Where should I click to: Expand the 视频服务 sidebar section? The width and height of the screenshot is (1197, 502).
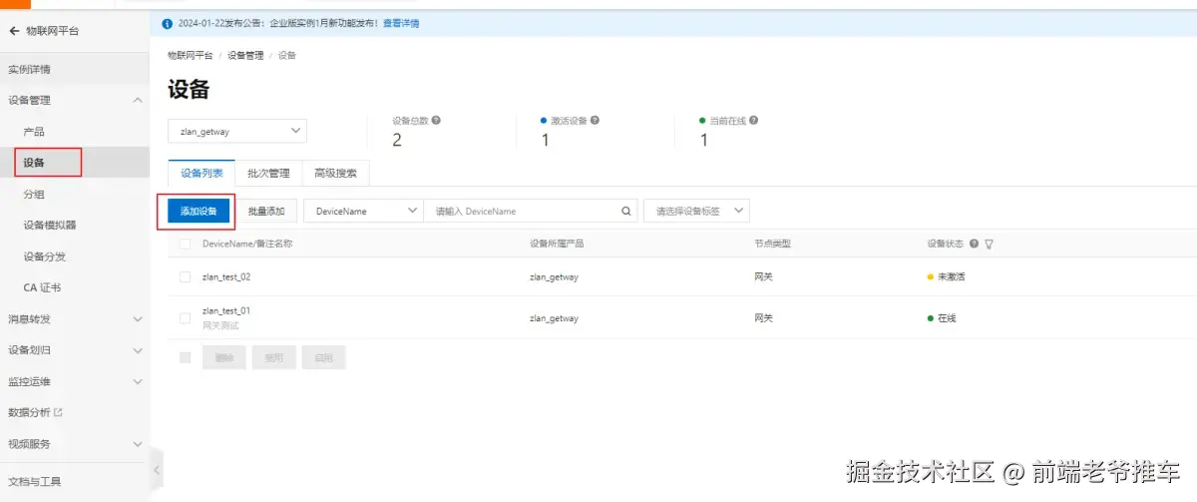click(138, 444)
